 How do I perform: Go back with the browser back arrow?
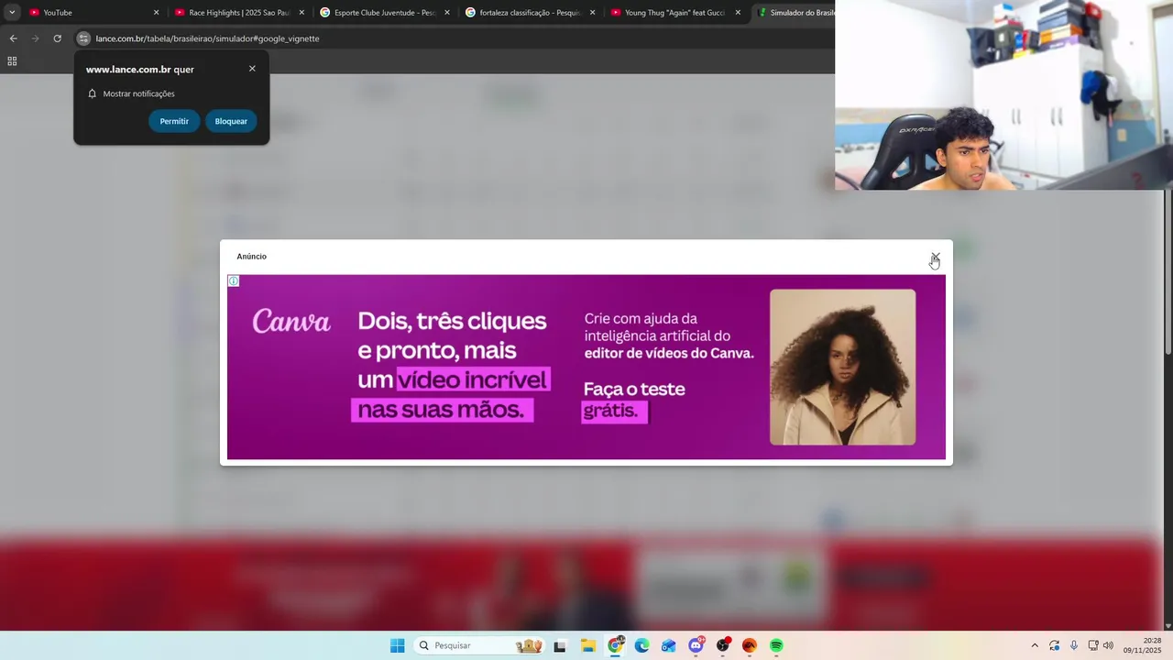click(x=13, y=38)
